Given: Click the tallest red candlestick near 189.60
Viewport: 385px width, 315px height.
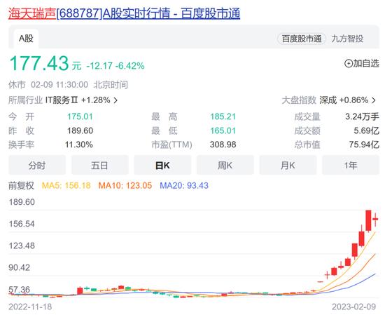Looking at the screenshot, I should (x=368, y=220).
